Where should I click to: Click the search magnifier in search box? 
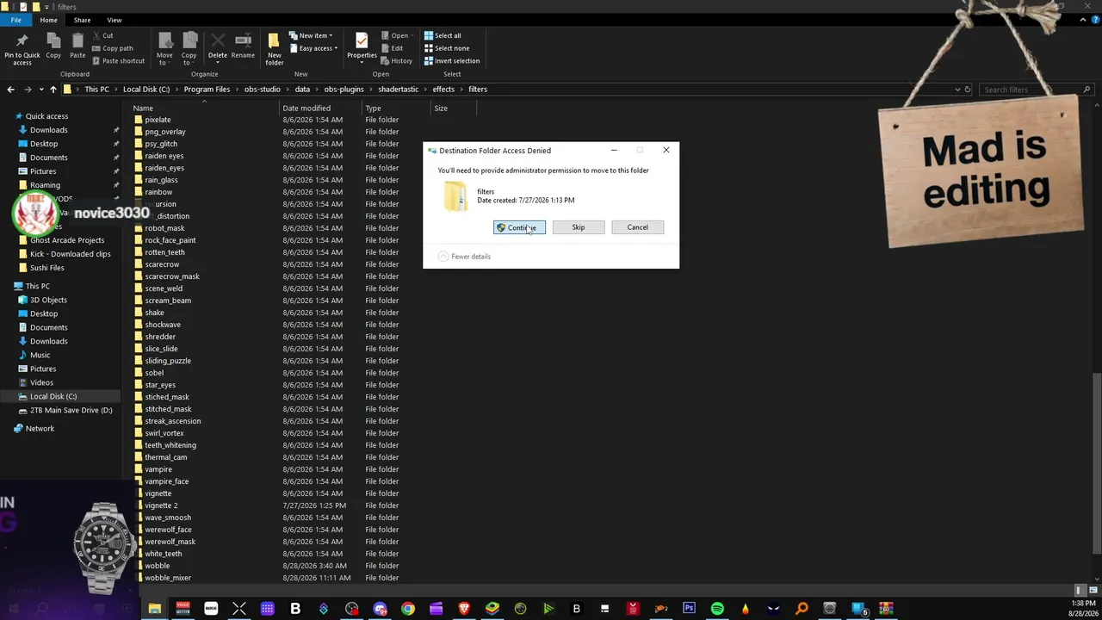(1087, 90)
